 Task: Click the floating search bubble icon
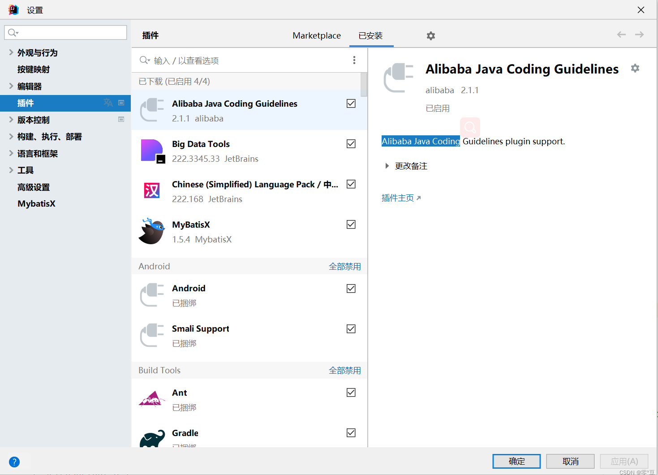[x=470, y=128]
